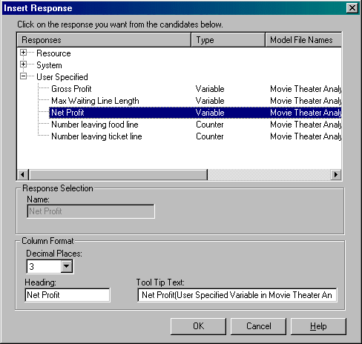Close the Insert Response dialog
The width and height of the screenshot is (362, 344).
[352, 8]
